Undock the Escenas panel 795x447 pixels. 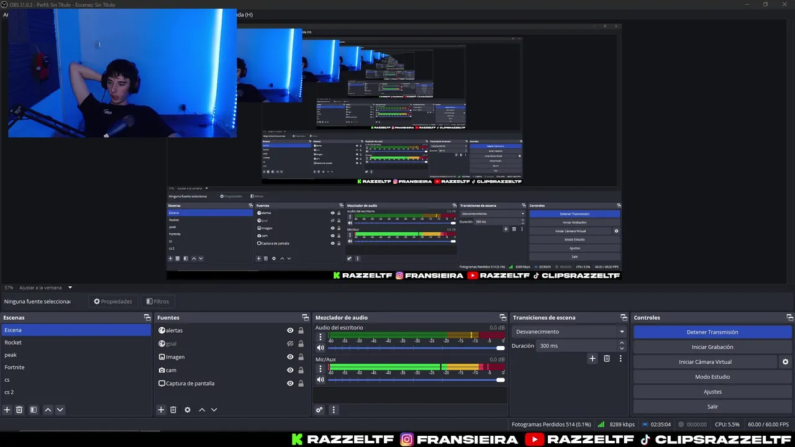[147, 317]
